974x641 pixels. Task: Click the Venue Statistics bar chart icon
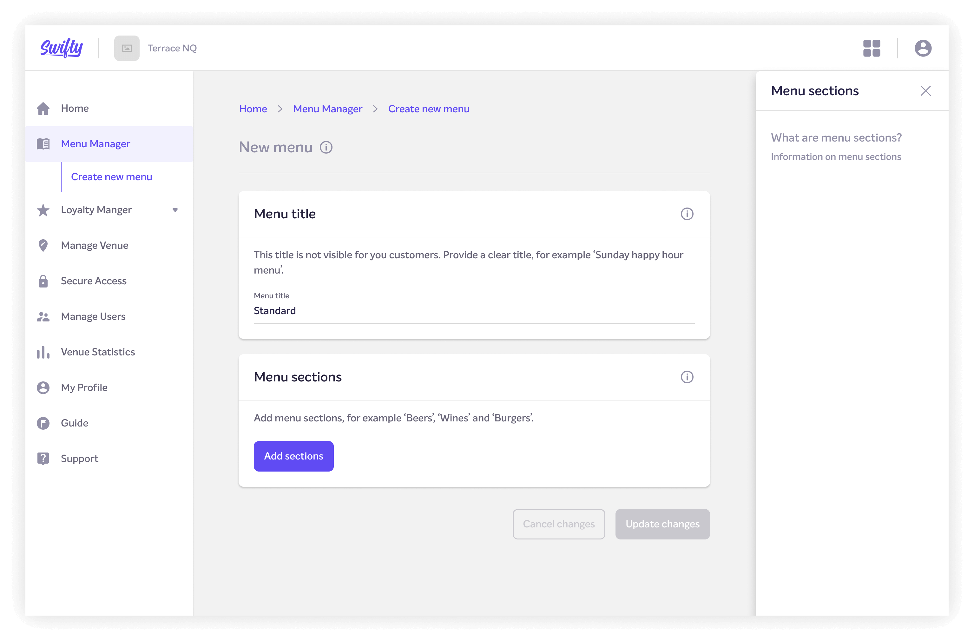(43, 352)
